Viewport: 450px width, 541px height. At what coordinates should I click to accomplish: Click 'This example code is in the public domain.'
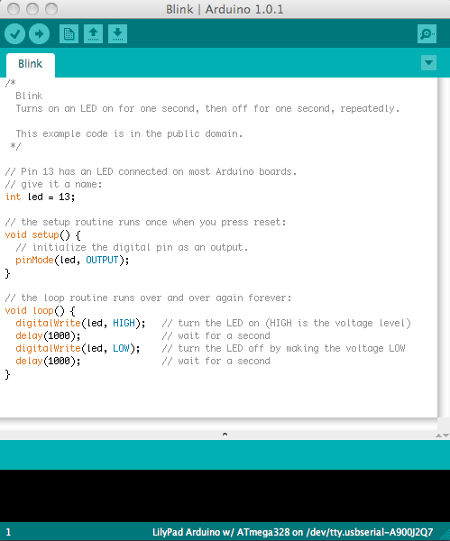(x=129, y=133)
